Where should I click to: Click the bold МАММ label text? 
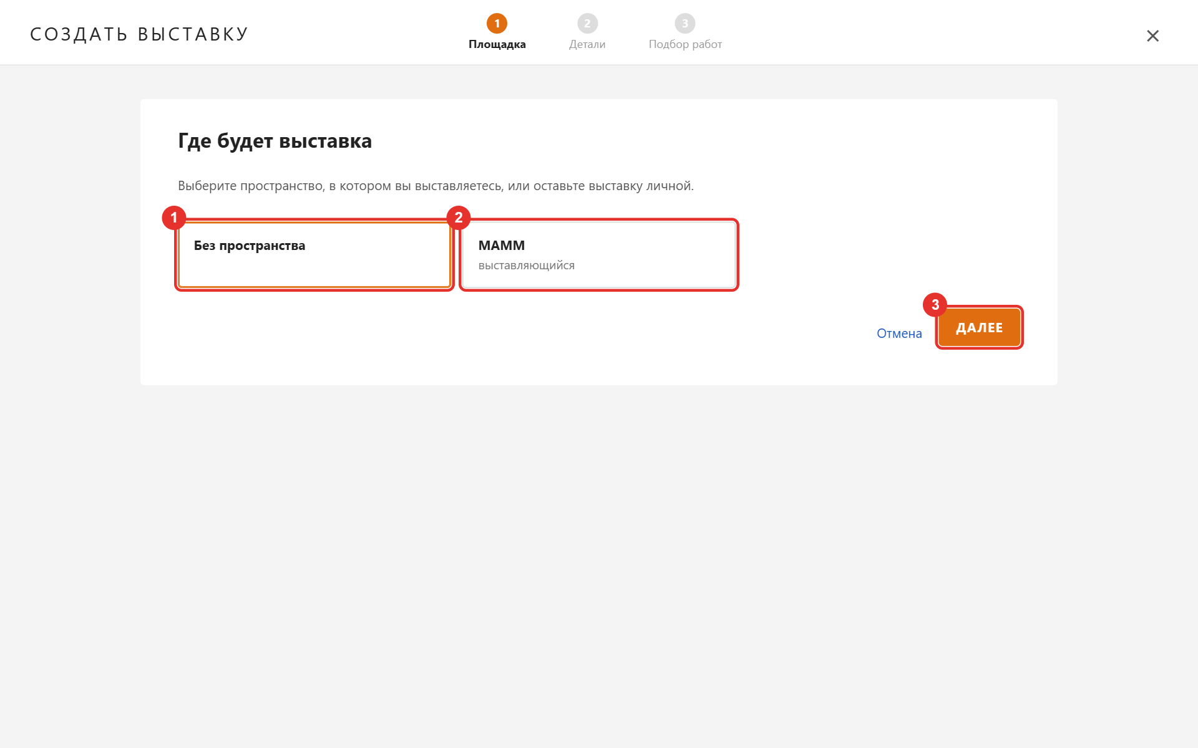501,246
